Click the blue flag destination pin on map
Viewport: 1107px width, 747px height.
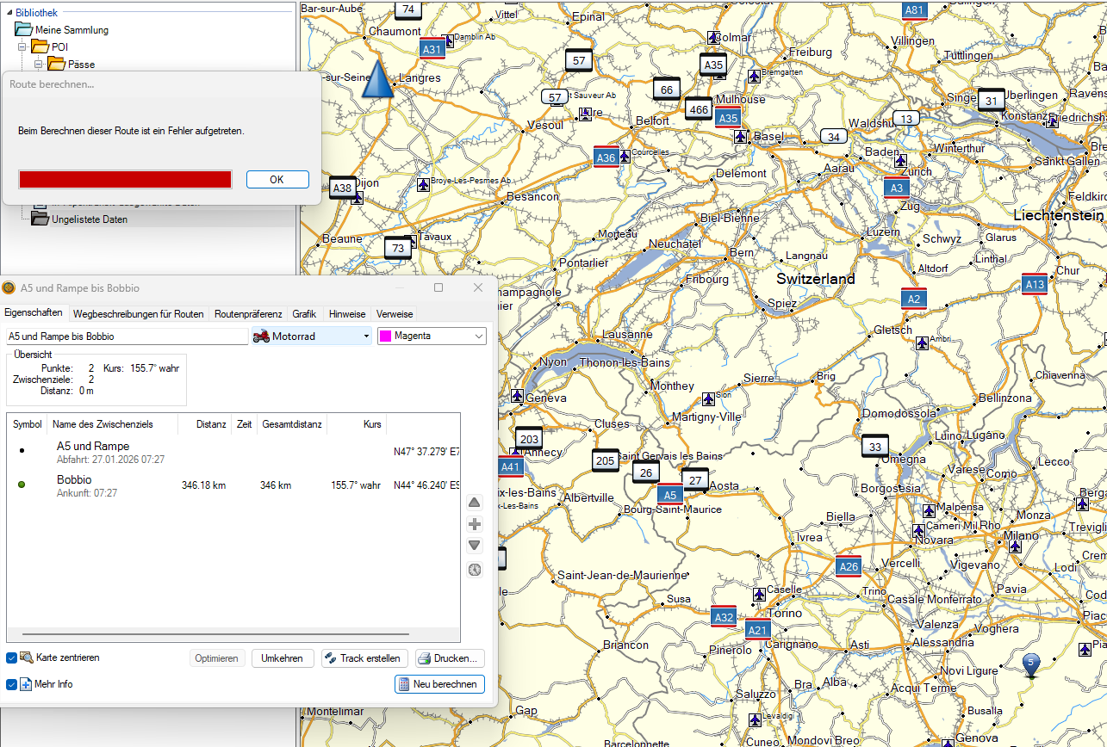pyautogui.click(x=1030, y=664)
